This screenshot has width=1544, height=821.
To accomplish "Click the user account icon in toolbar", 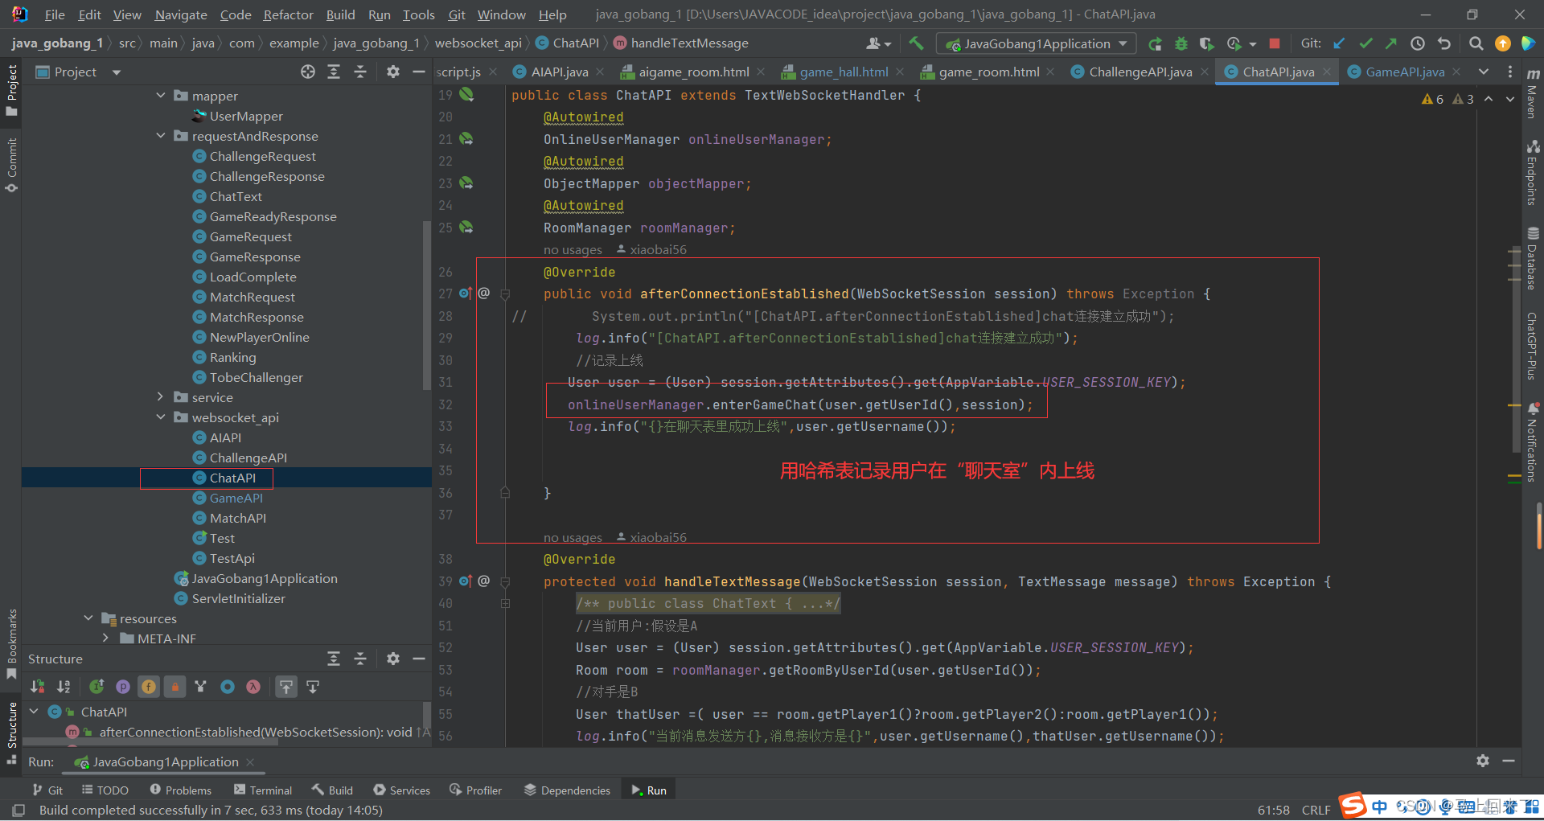I will pos(878,43).
